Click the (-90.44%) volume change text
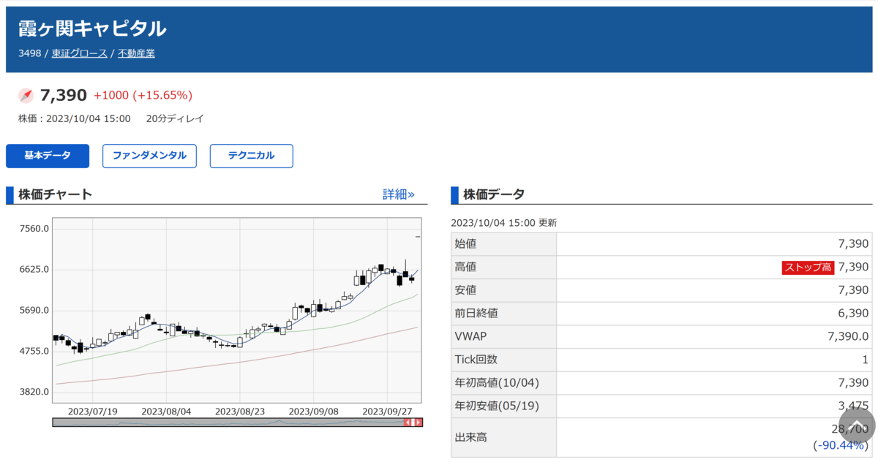Viewport: 878px width, 462px height. point(841,444)
